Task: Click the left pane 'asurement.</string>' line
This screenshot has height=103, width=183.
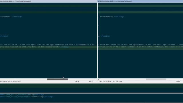Action: pyautogui.click(x=11, y=17)
